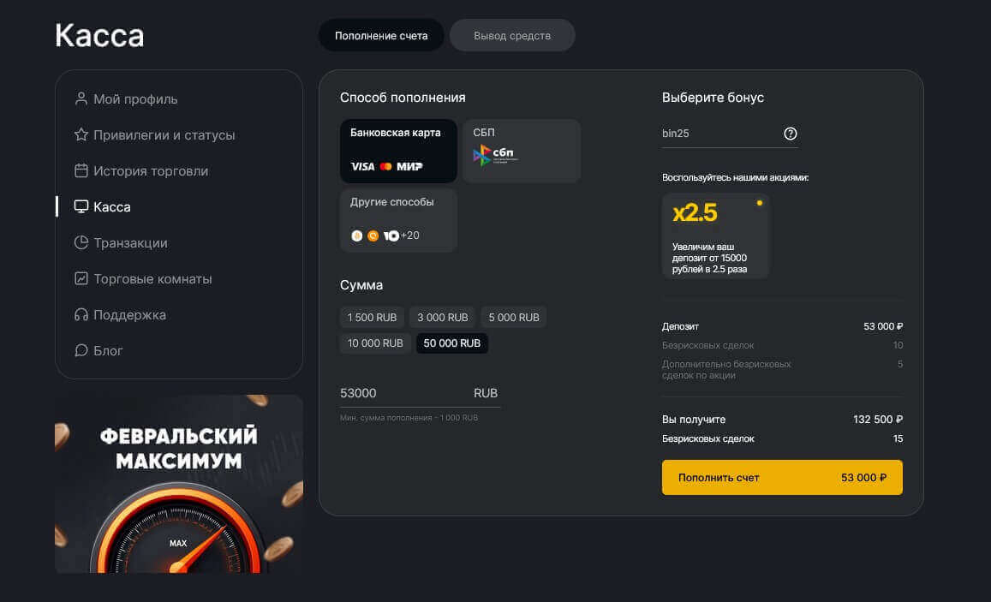Select Банковская карта payment method
The image size is (991, 602).
point(398,151)
